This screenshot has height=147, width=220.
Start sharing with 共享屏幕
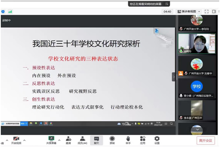pyautogui.click(x=51, y=140)
